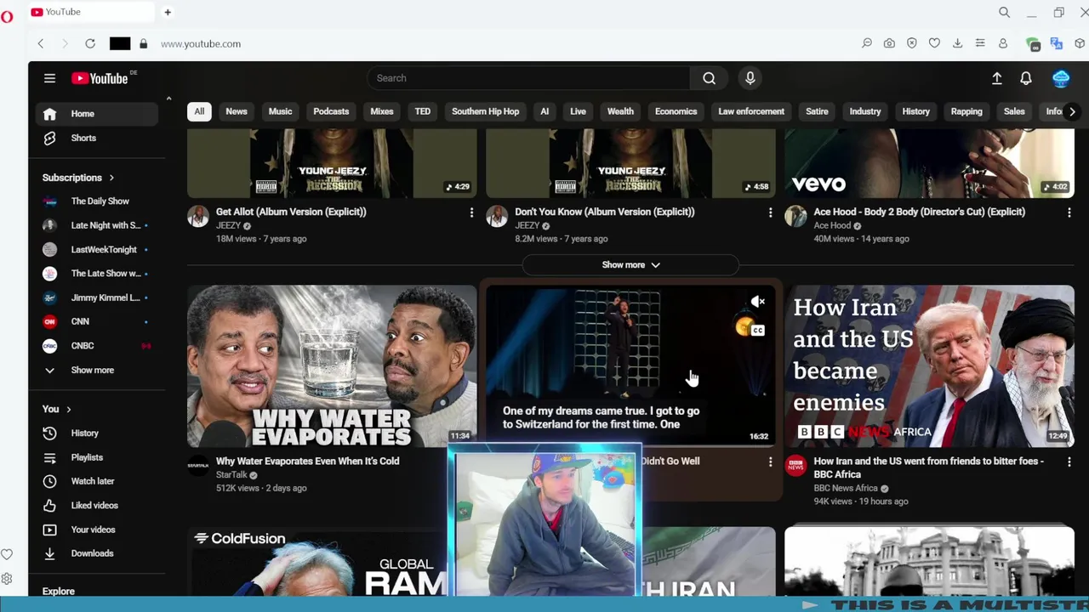Viewport: 1089px width, 612px height.
Task: Open Watch later in the sidebar
Action: [x=97, y=481]
